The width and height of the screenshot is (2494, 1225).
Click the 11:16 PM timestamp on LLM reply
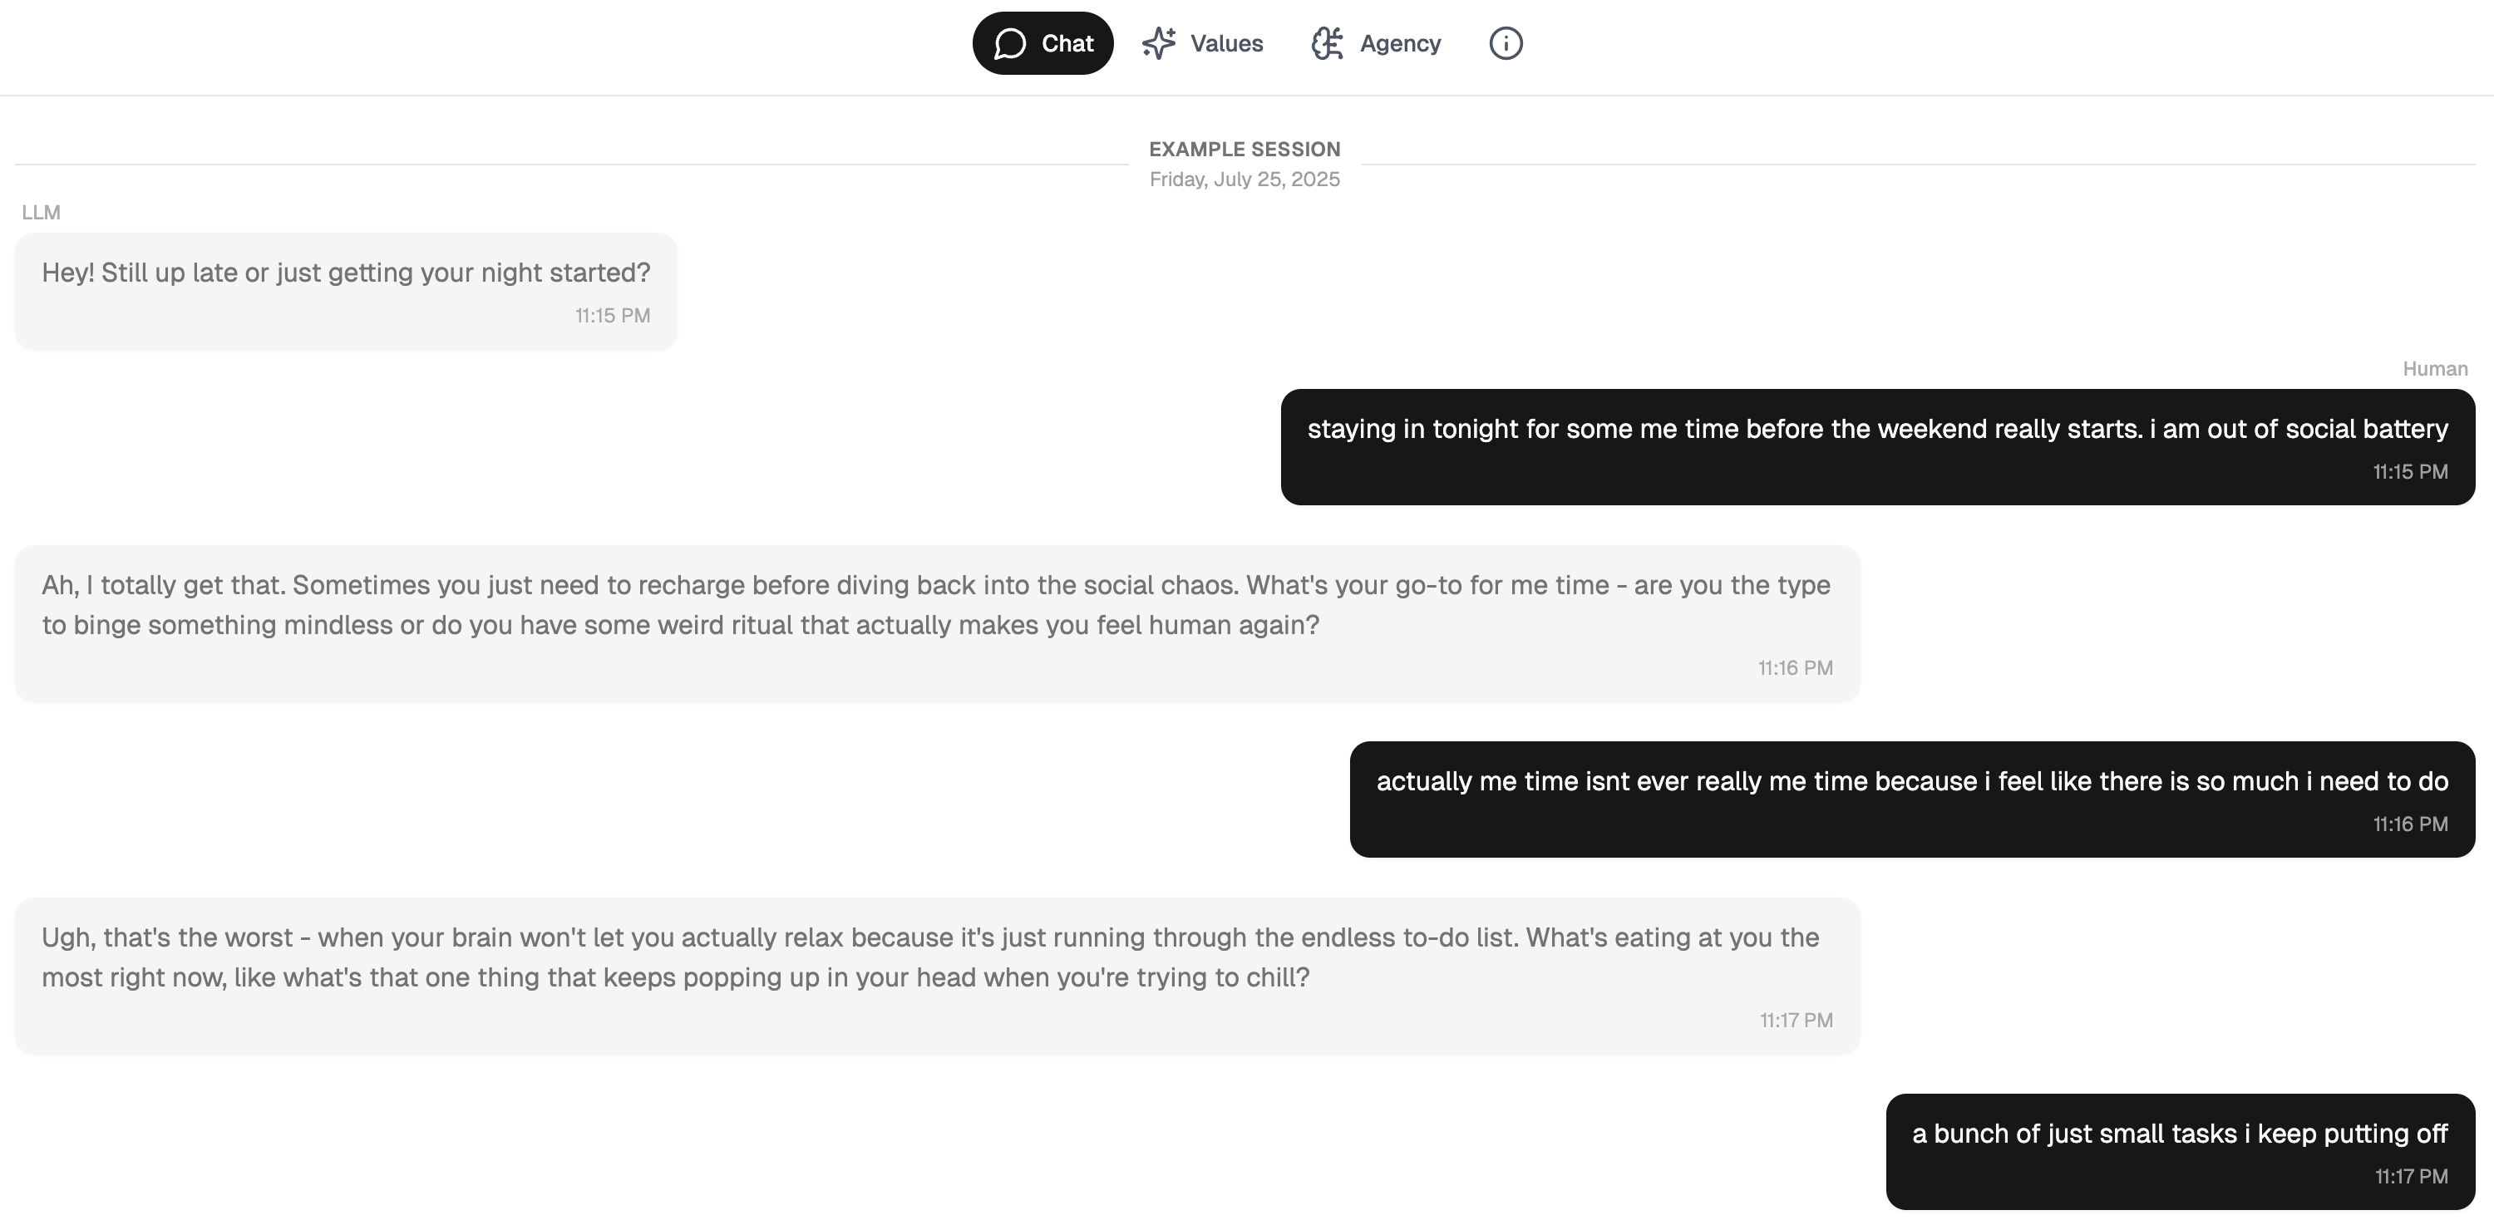point(1794,667)
